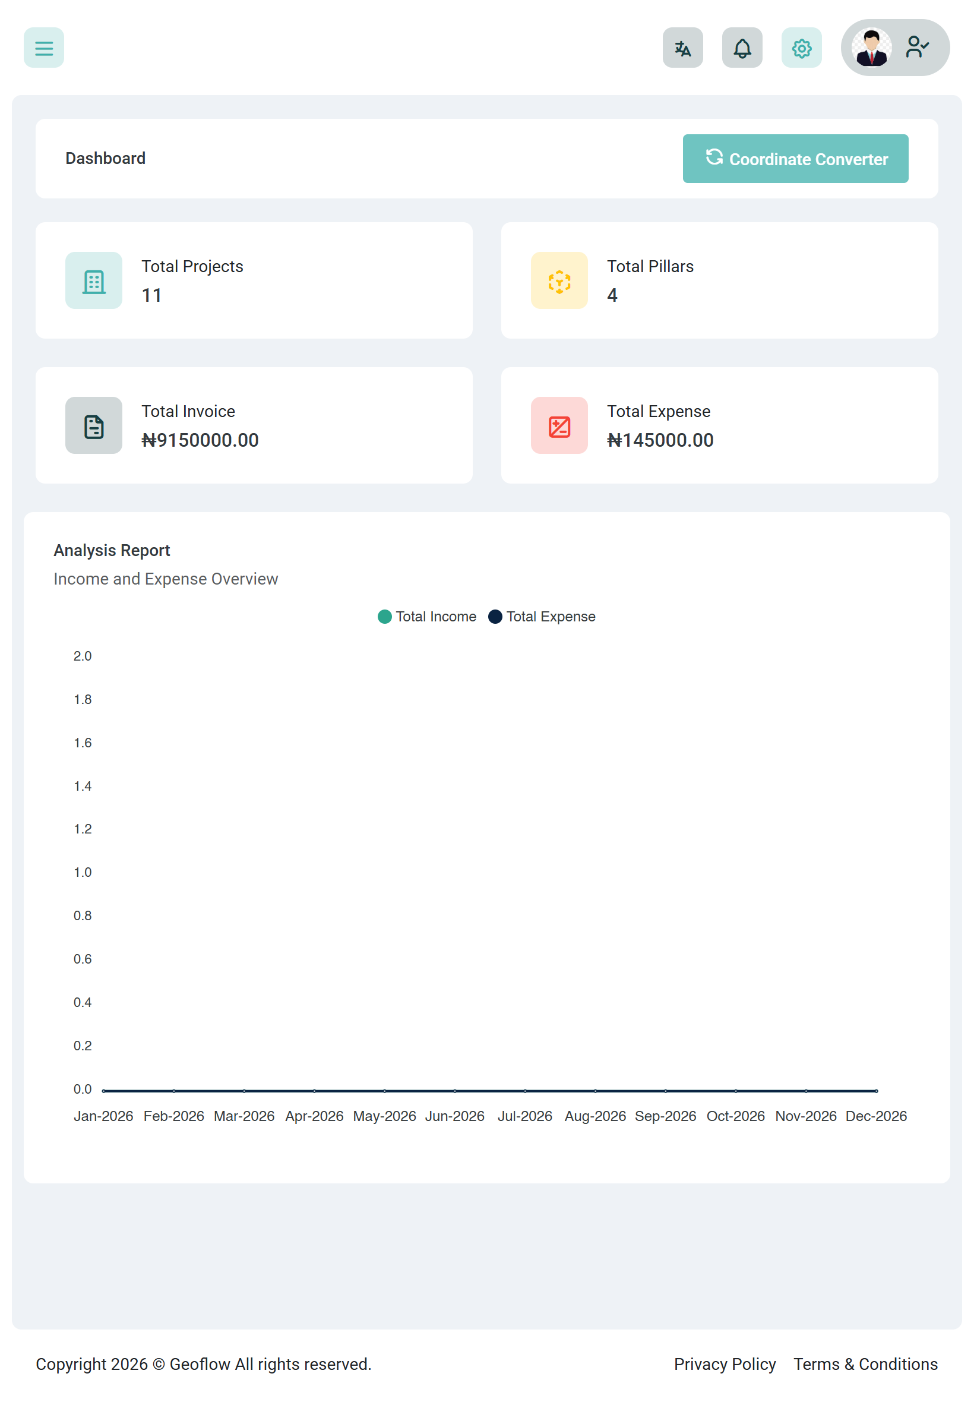Viewport: 974px width, 1402px height.
Task: Click the Total Expense red icon
Action: [x=558, y=425]
